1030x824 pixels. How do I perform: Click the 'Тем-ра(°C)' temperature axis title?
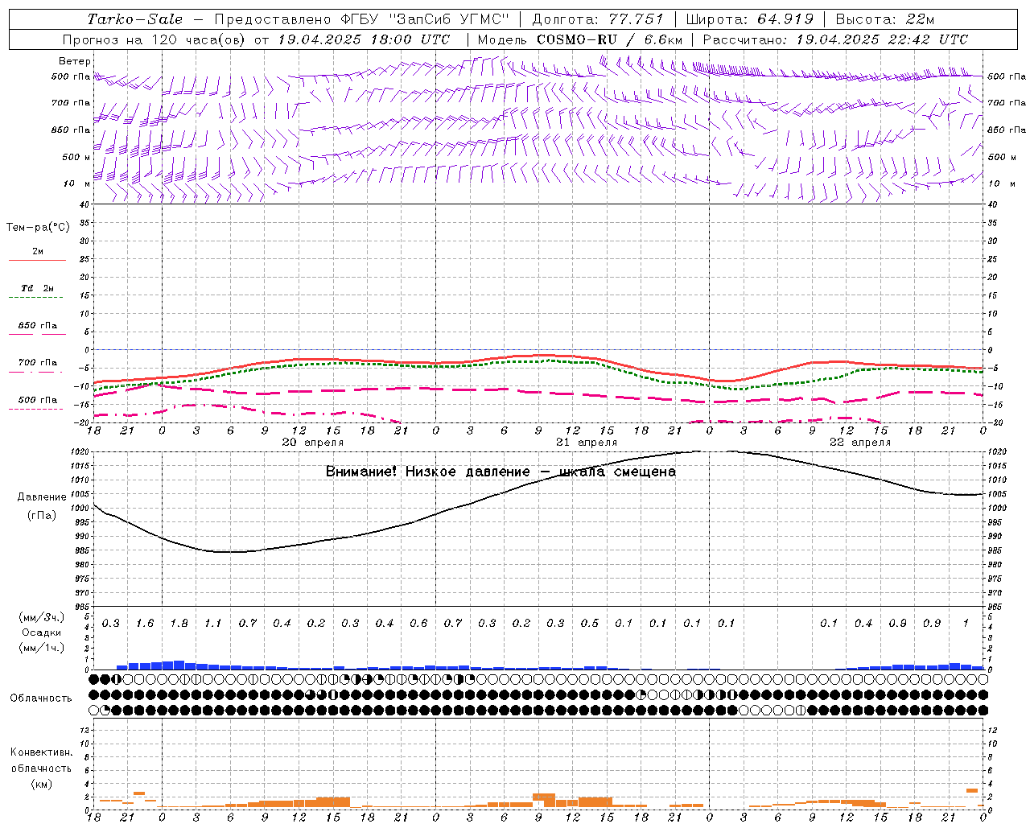click(38, 228)
